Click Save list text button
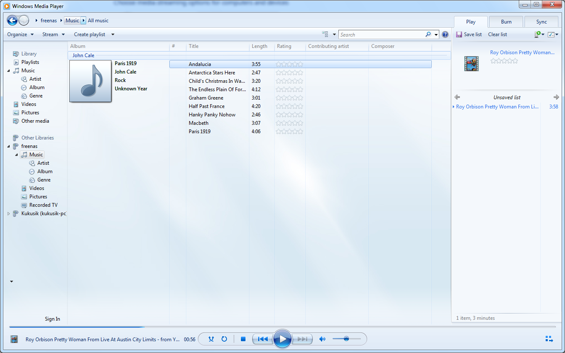The width and height of the screenshot is (565, 353). pyautogui.click(x=473, y=34)
